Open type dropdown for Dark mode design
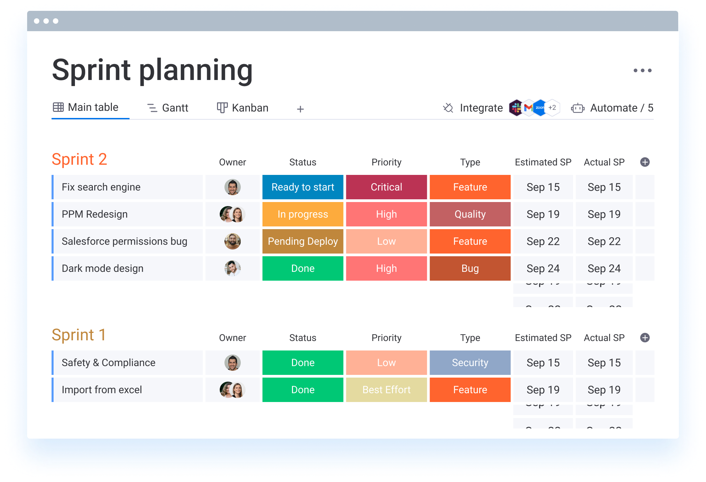The image size is (706, 482). [x=470, y=268]
